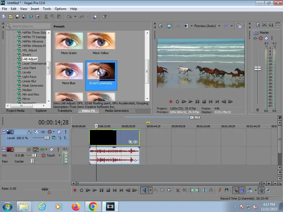The height and width of the screenshot is (212, 283).
Task: Click Split Screen View icon in preview
Action: tap(185, 26)
